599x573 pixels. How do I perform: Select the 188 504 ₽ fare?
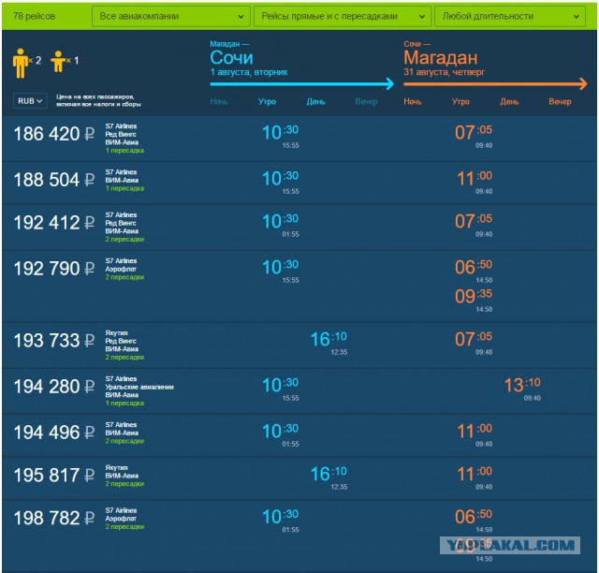[54, 180]
